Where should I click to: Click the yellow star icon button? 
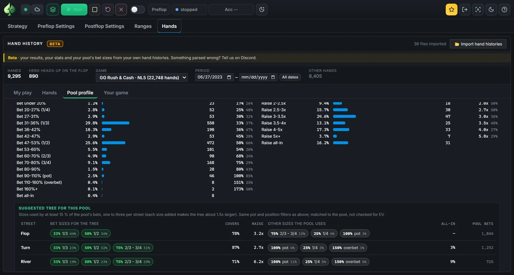(452, 10)
